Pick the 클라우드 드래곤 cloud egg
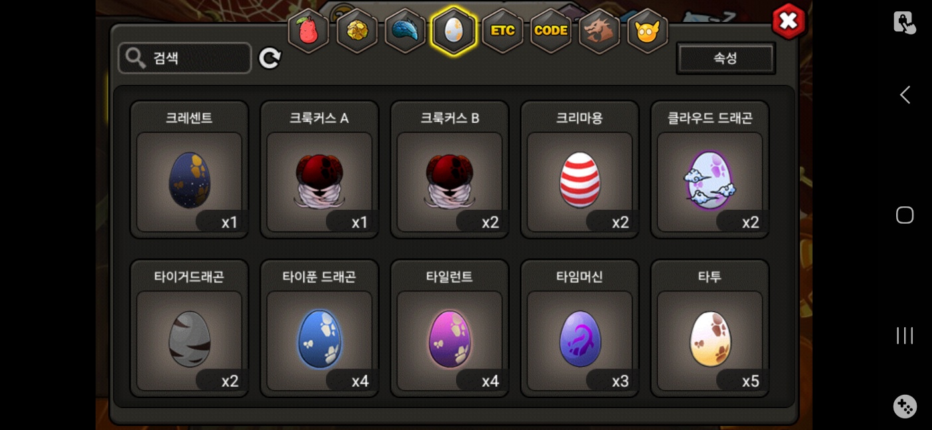Screen dimensions: 932x430 click(x=710, y=169)
